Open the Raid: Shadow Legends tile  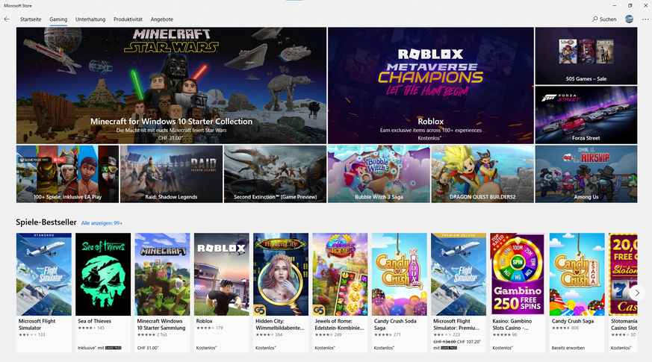(x=171, y=174)
